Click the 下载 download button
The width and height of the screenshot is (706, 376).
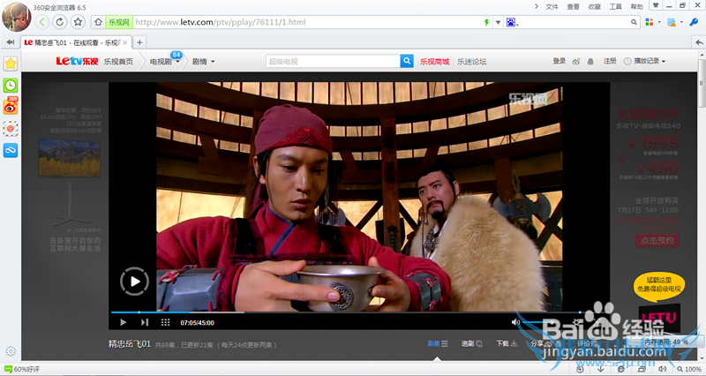pyautogui.click(x=507, y=343)
